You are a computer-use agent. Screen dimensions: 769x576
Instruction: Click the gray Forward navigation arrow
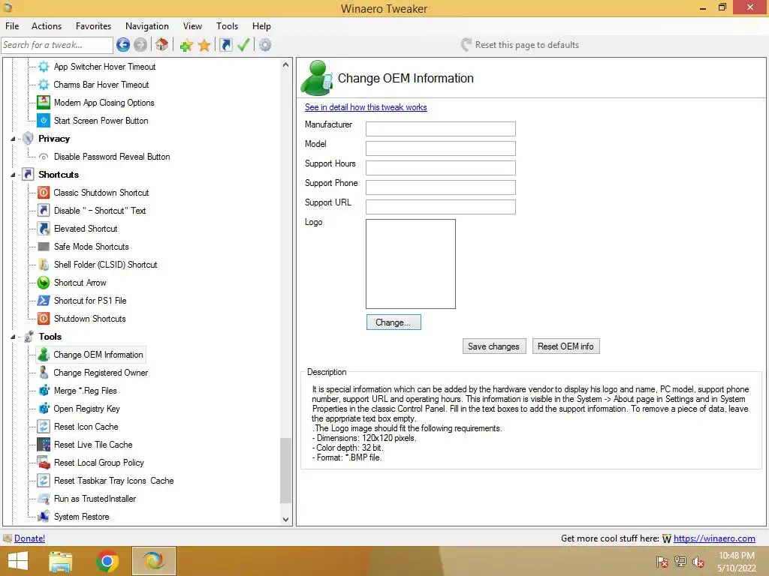(x=140, y=45)
